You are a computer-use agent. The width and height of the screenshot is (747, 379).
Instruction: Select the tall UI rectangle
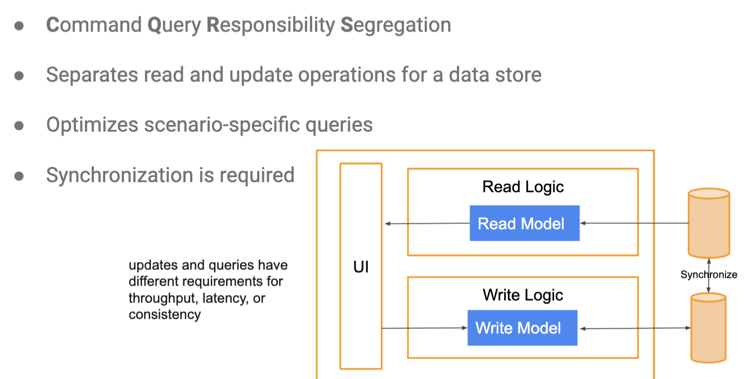tap(361, 266)
